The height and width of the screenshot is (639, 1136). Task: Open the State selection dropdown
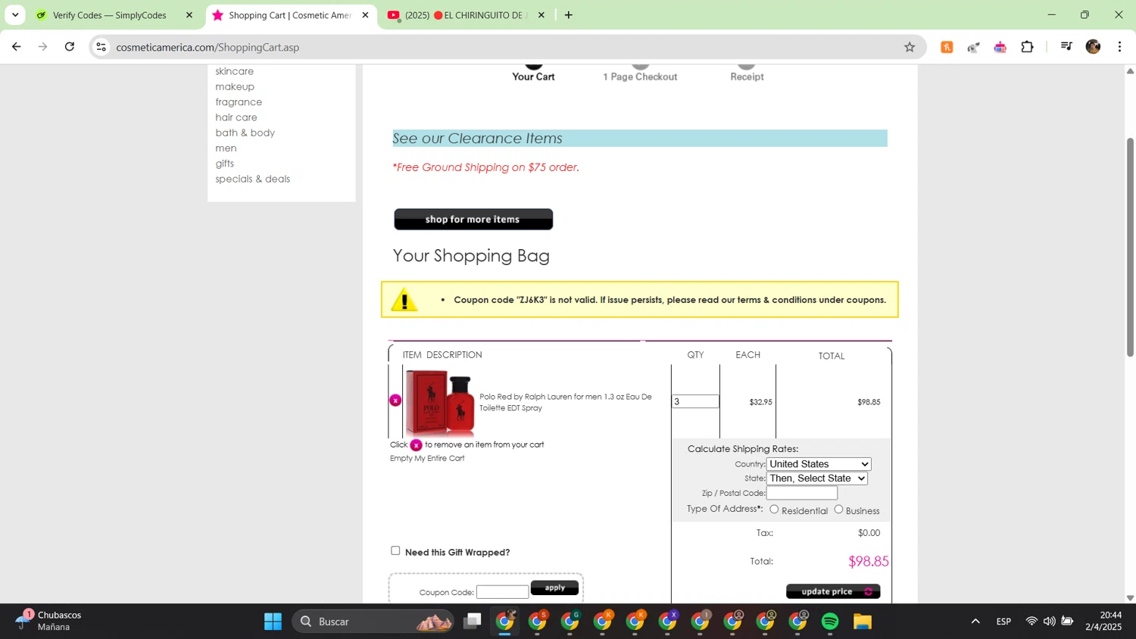[x=817, y=478]
